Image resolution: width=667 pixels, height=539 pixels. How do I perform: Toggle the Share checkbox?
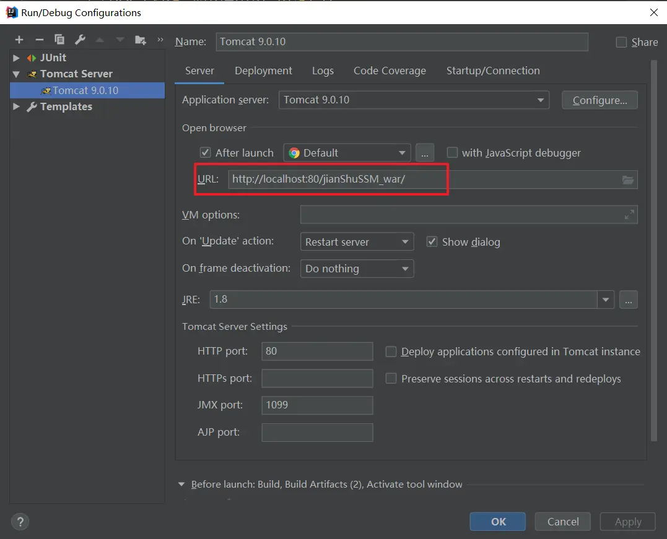click(x=622, y=42)
